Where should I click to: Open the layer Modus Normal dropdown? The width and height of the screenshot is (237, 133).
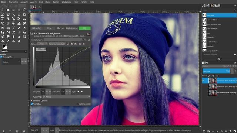[x=217, y=66]
